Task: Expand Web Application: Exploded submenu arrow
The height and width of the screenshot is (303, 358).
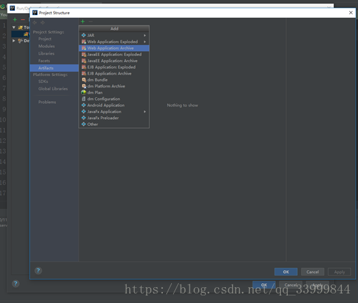Action: (x=144, y=42)
